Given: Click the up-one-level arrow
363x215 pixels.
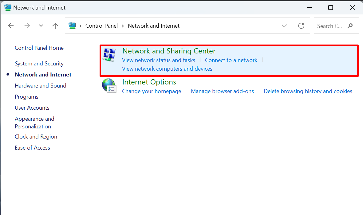Looking at the screenshot, I should tap(55, 26).
